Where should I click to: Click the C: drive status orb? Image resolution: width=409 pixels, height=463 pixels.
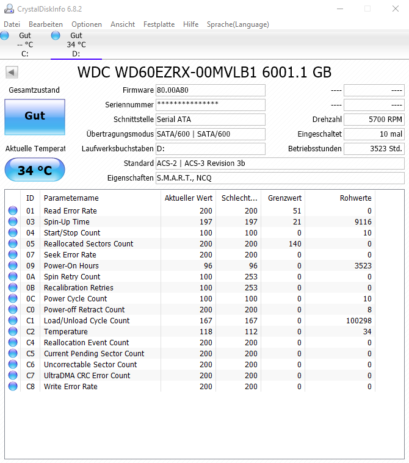[x=4, y=35]
